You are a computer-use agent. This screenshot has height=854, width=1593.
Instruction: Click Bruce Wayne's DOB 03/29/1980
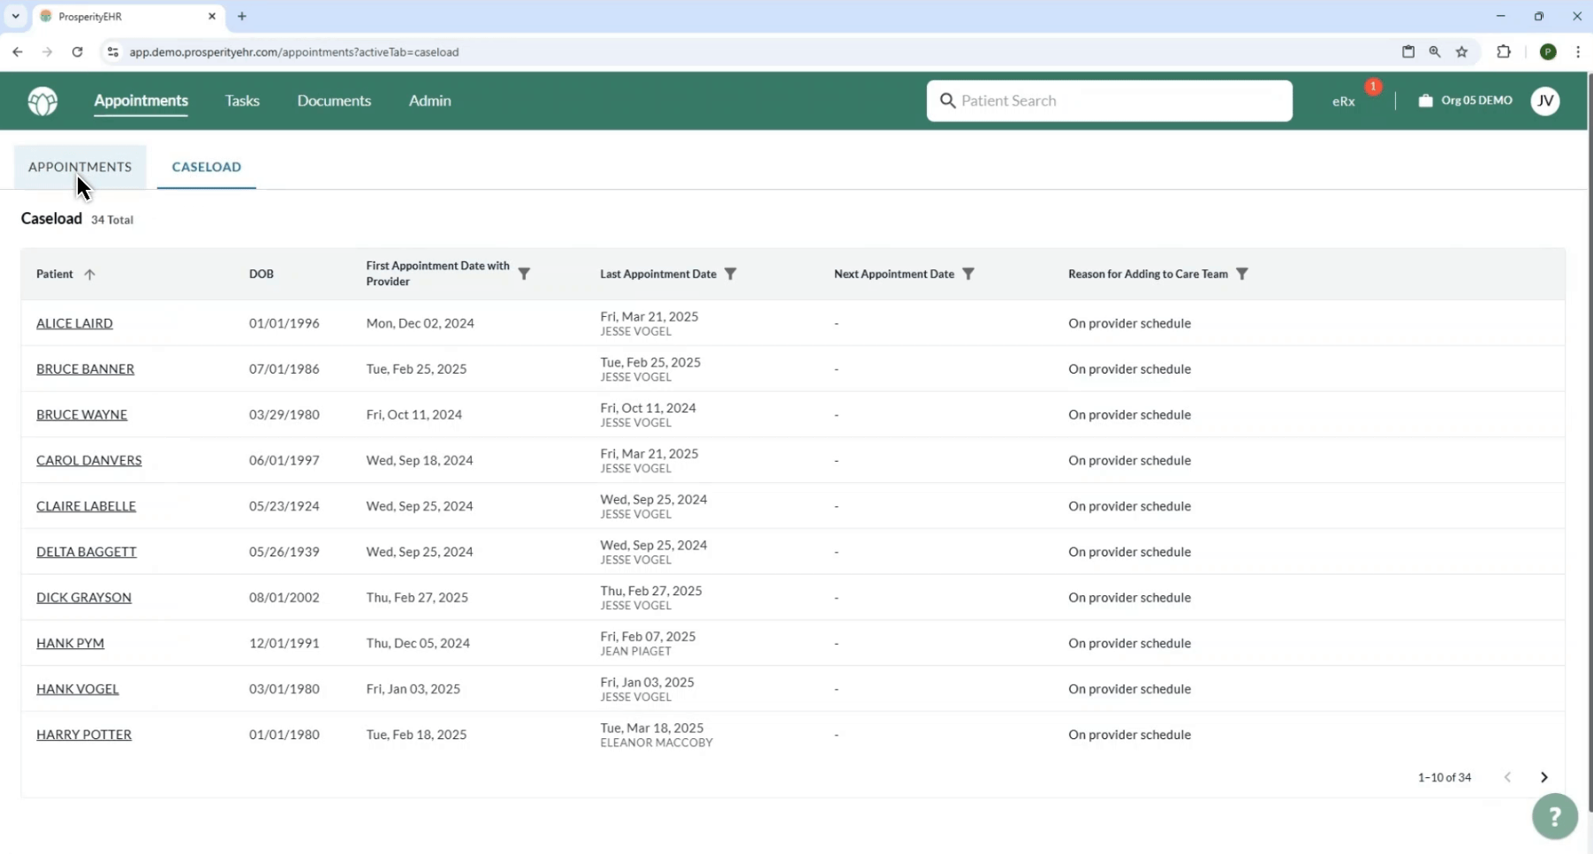[284, 415]
